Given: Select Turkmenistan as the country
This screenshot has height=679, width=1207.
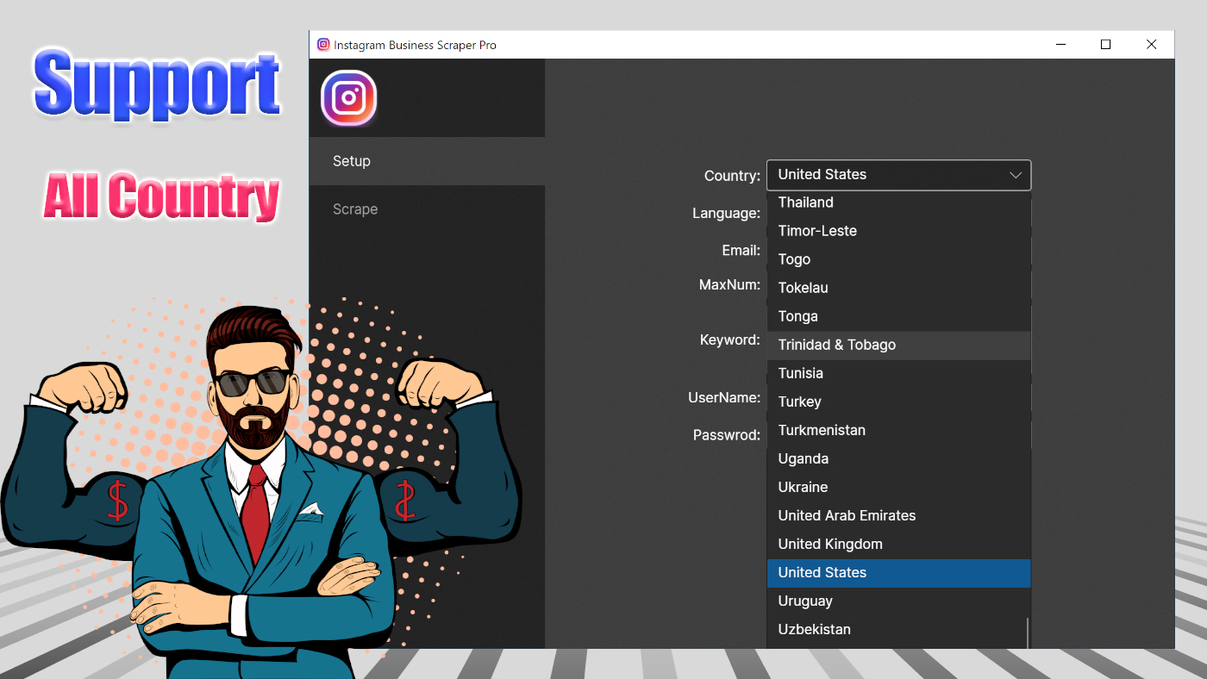Looking at the screenshot, I should [x=898, y=430].
